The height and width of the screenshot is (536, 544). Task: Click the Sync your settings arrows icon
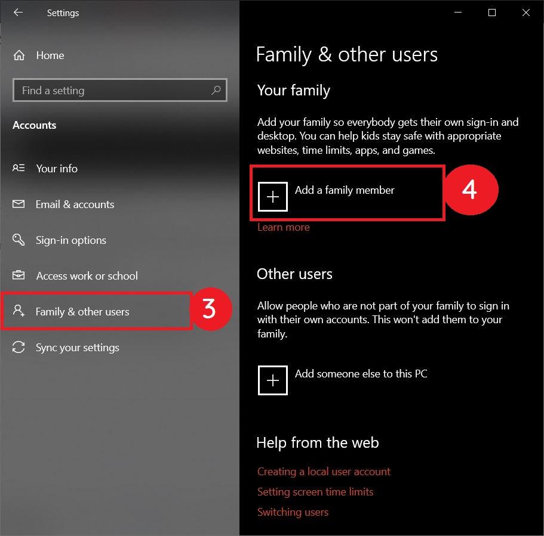tap(19, 347)
